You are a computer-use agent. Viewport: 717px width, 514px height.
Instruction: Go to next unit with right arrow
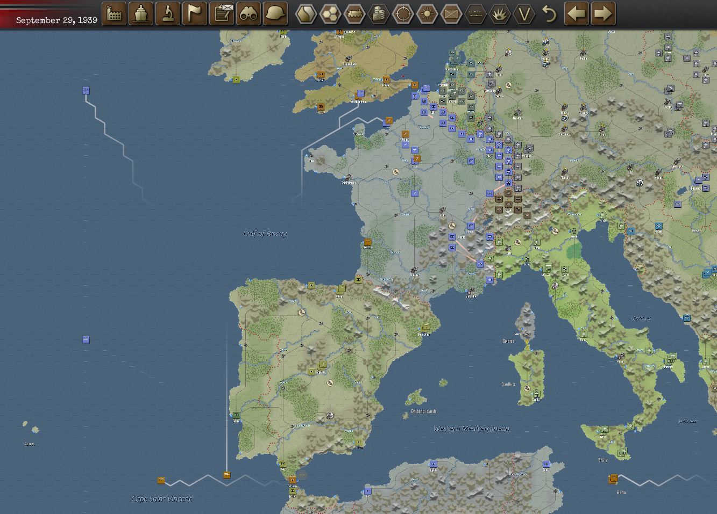(604, 13)
